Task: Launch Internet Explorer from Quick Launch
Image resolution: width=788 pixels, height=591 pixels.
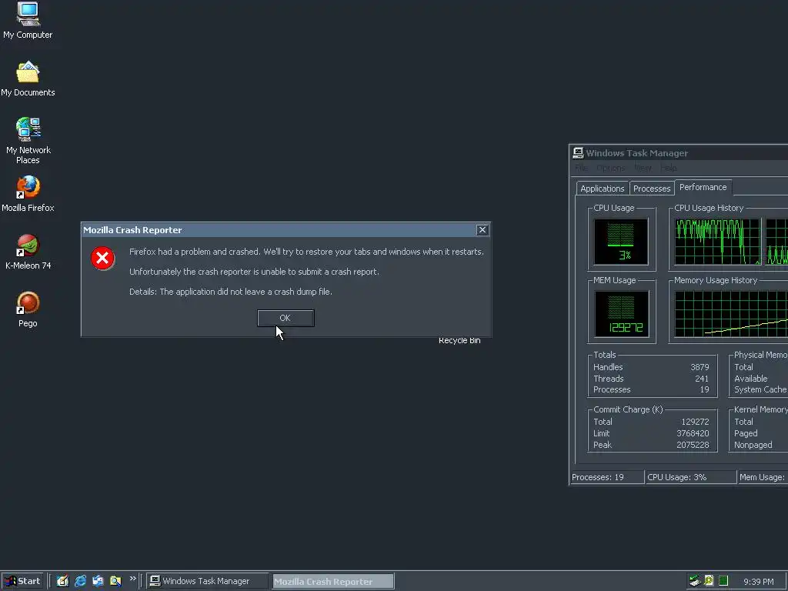Action: (80, 581)
